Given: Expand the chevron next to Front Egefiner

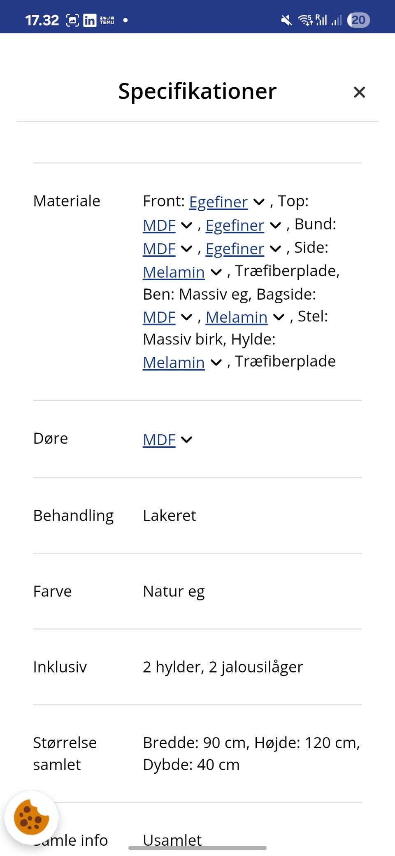Looking at the screenshot, I should [x=259, y=202].
